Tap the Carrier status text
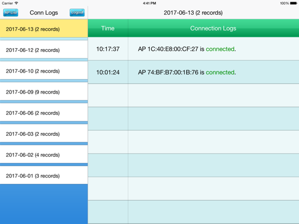 [8, 3]
